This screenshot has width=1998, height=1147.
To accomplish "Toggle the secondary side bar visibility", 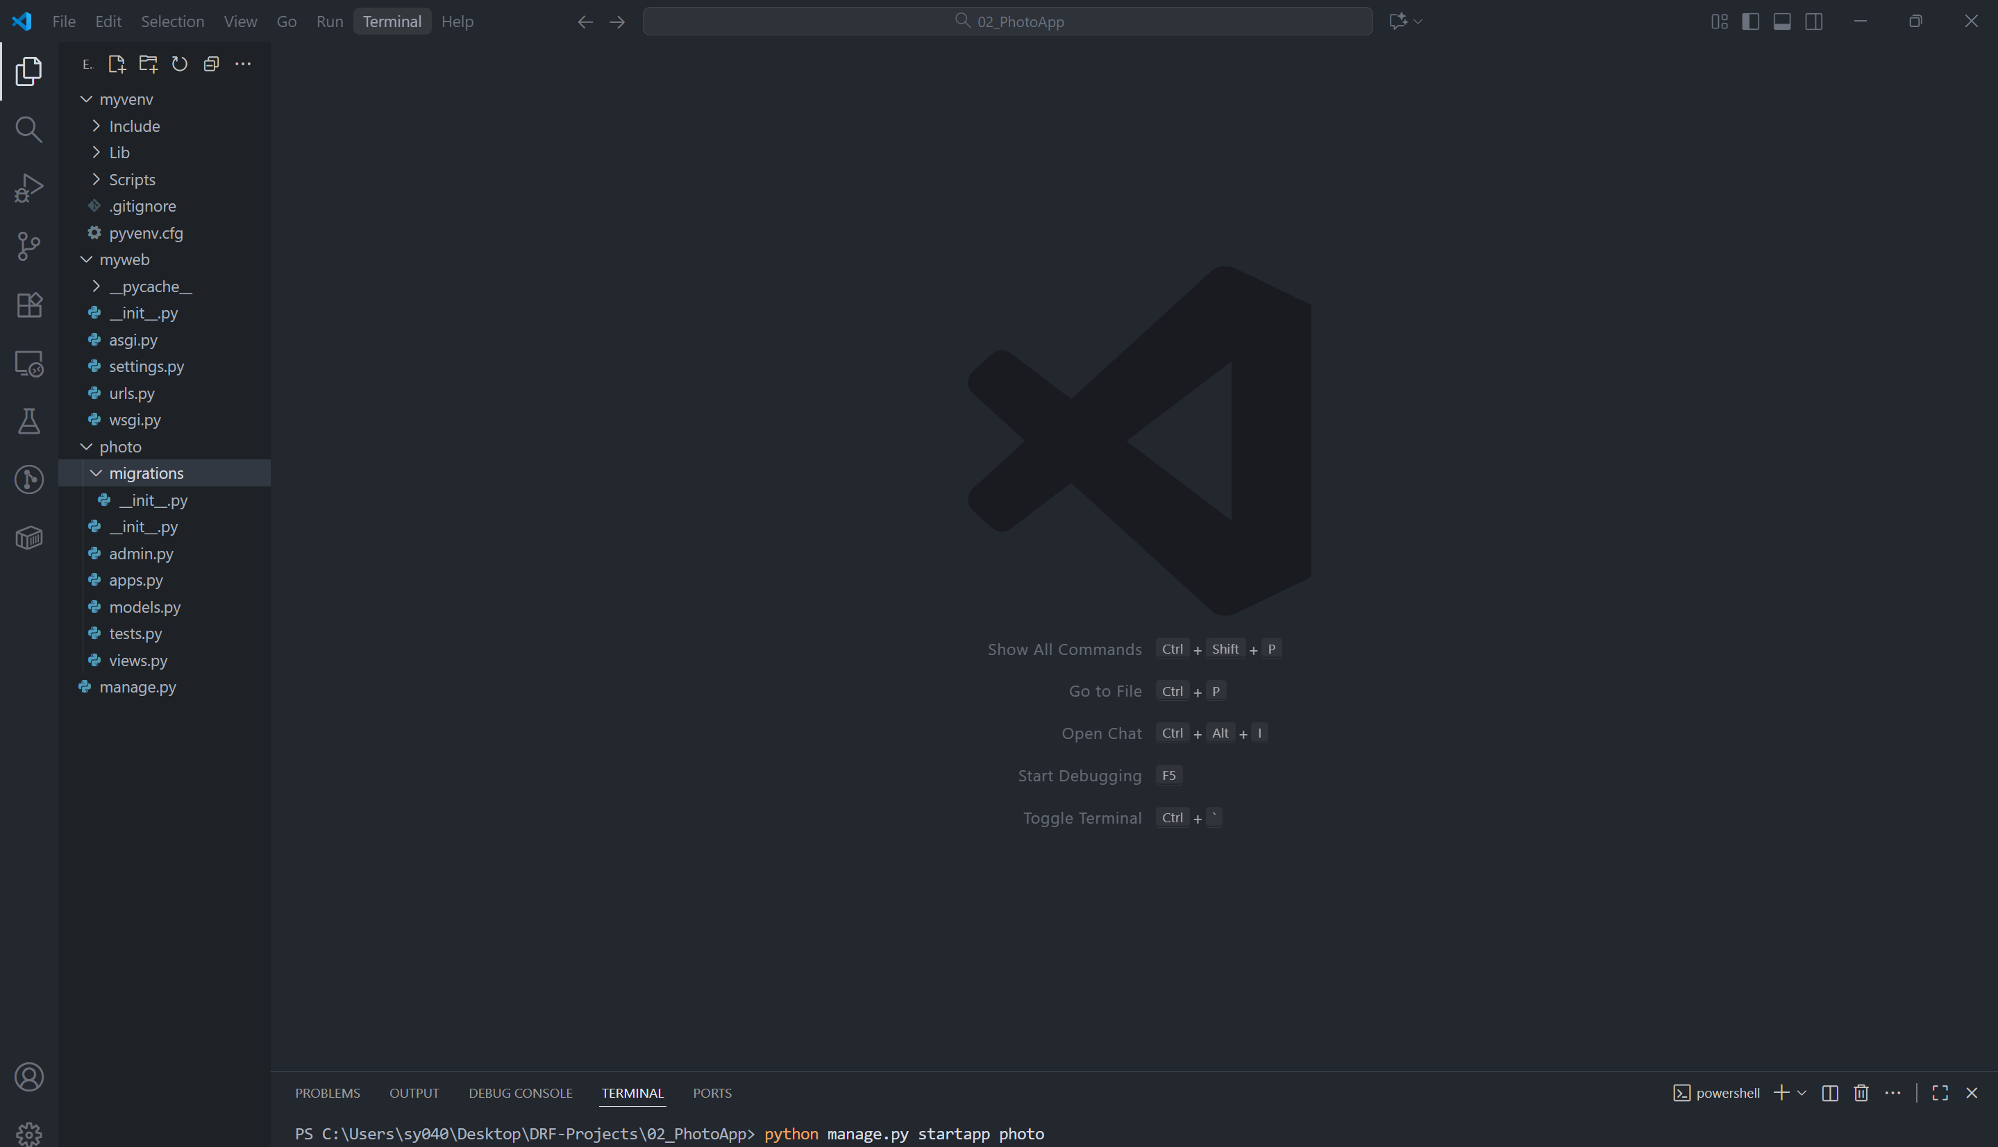I will [1813, 22].
